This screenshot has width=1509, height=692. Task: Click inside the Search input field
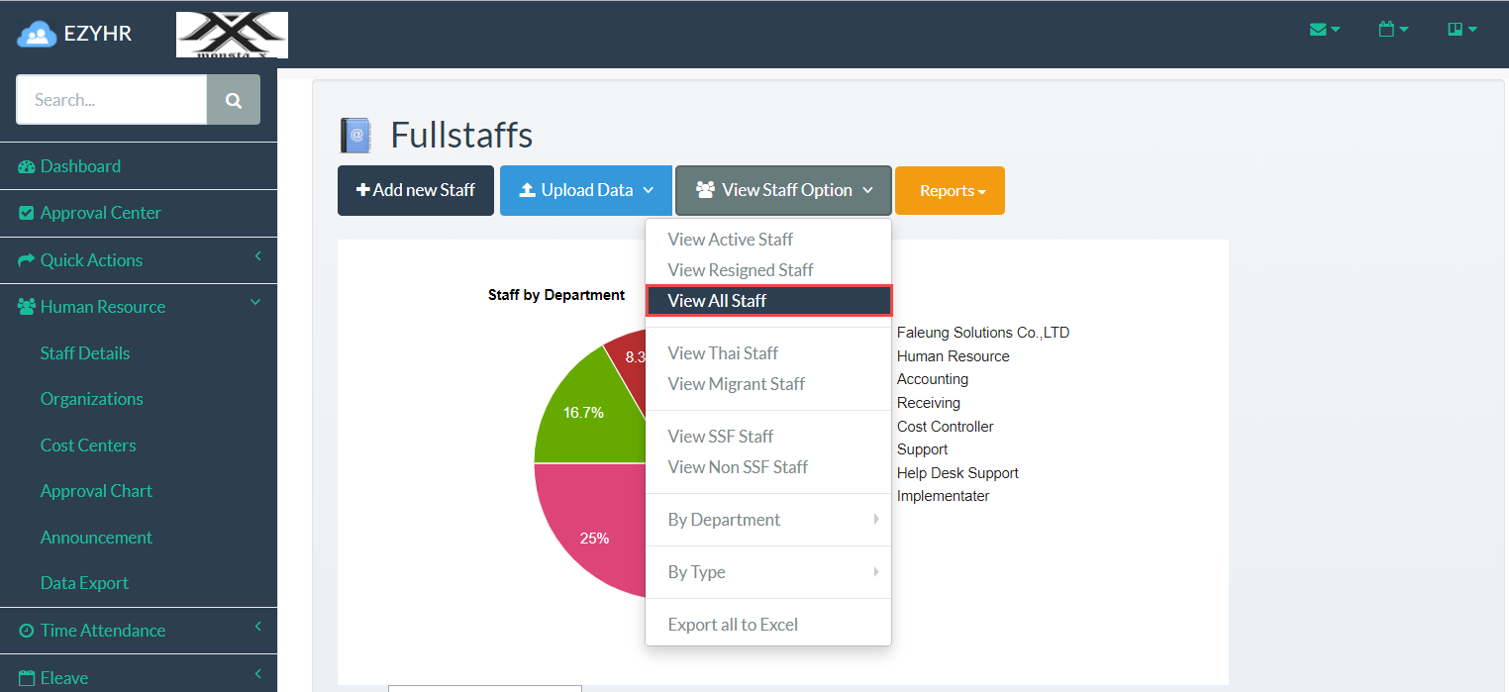(111, 99)
